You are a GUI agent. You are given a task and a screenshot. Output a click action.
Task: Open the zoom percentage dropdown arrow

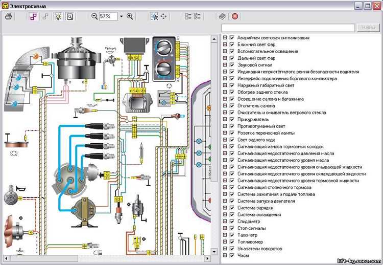(x=121, y=17)
